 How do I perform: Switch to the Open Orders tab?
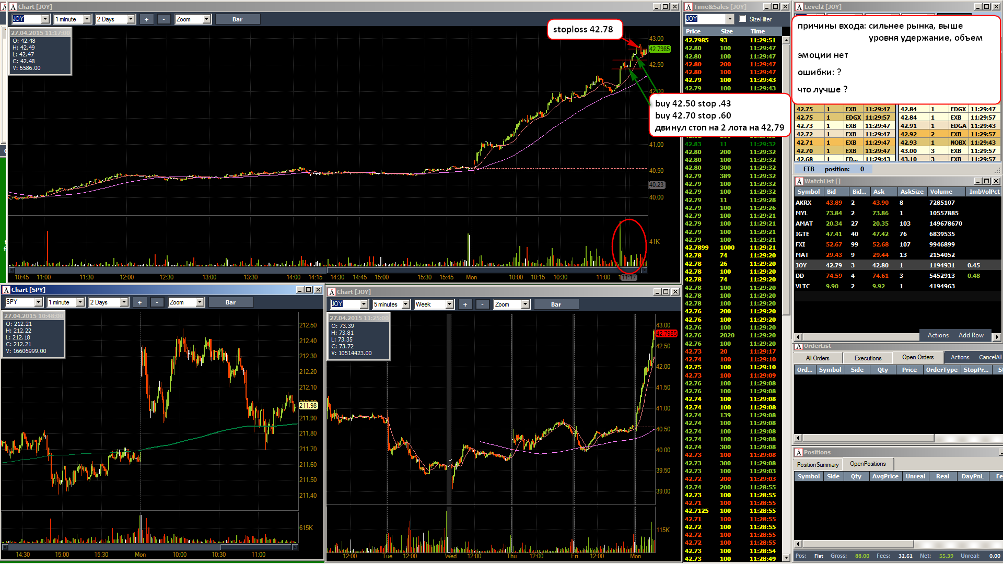tap(918, 358)
